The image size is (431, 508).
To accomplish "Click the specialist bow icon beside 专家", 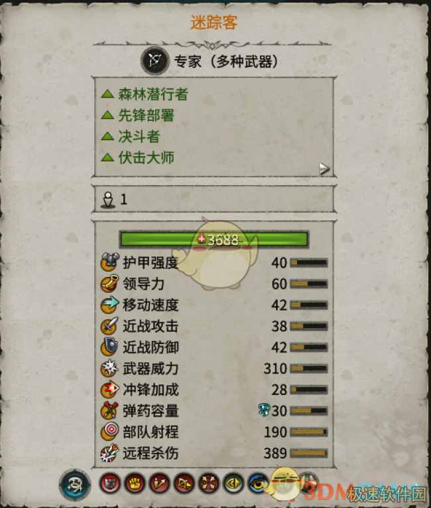I will point(155,60).
